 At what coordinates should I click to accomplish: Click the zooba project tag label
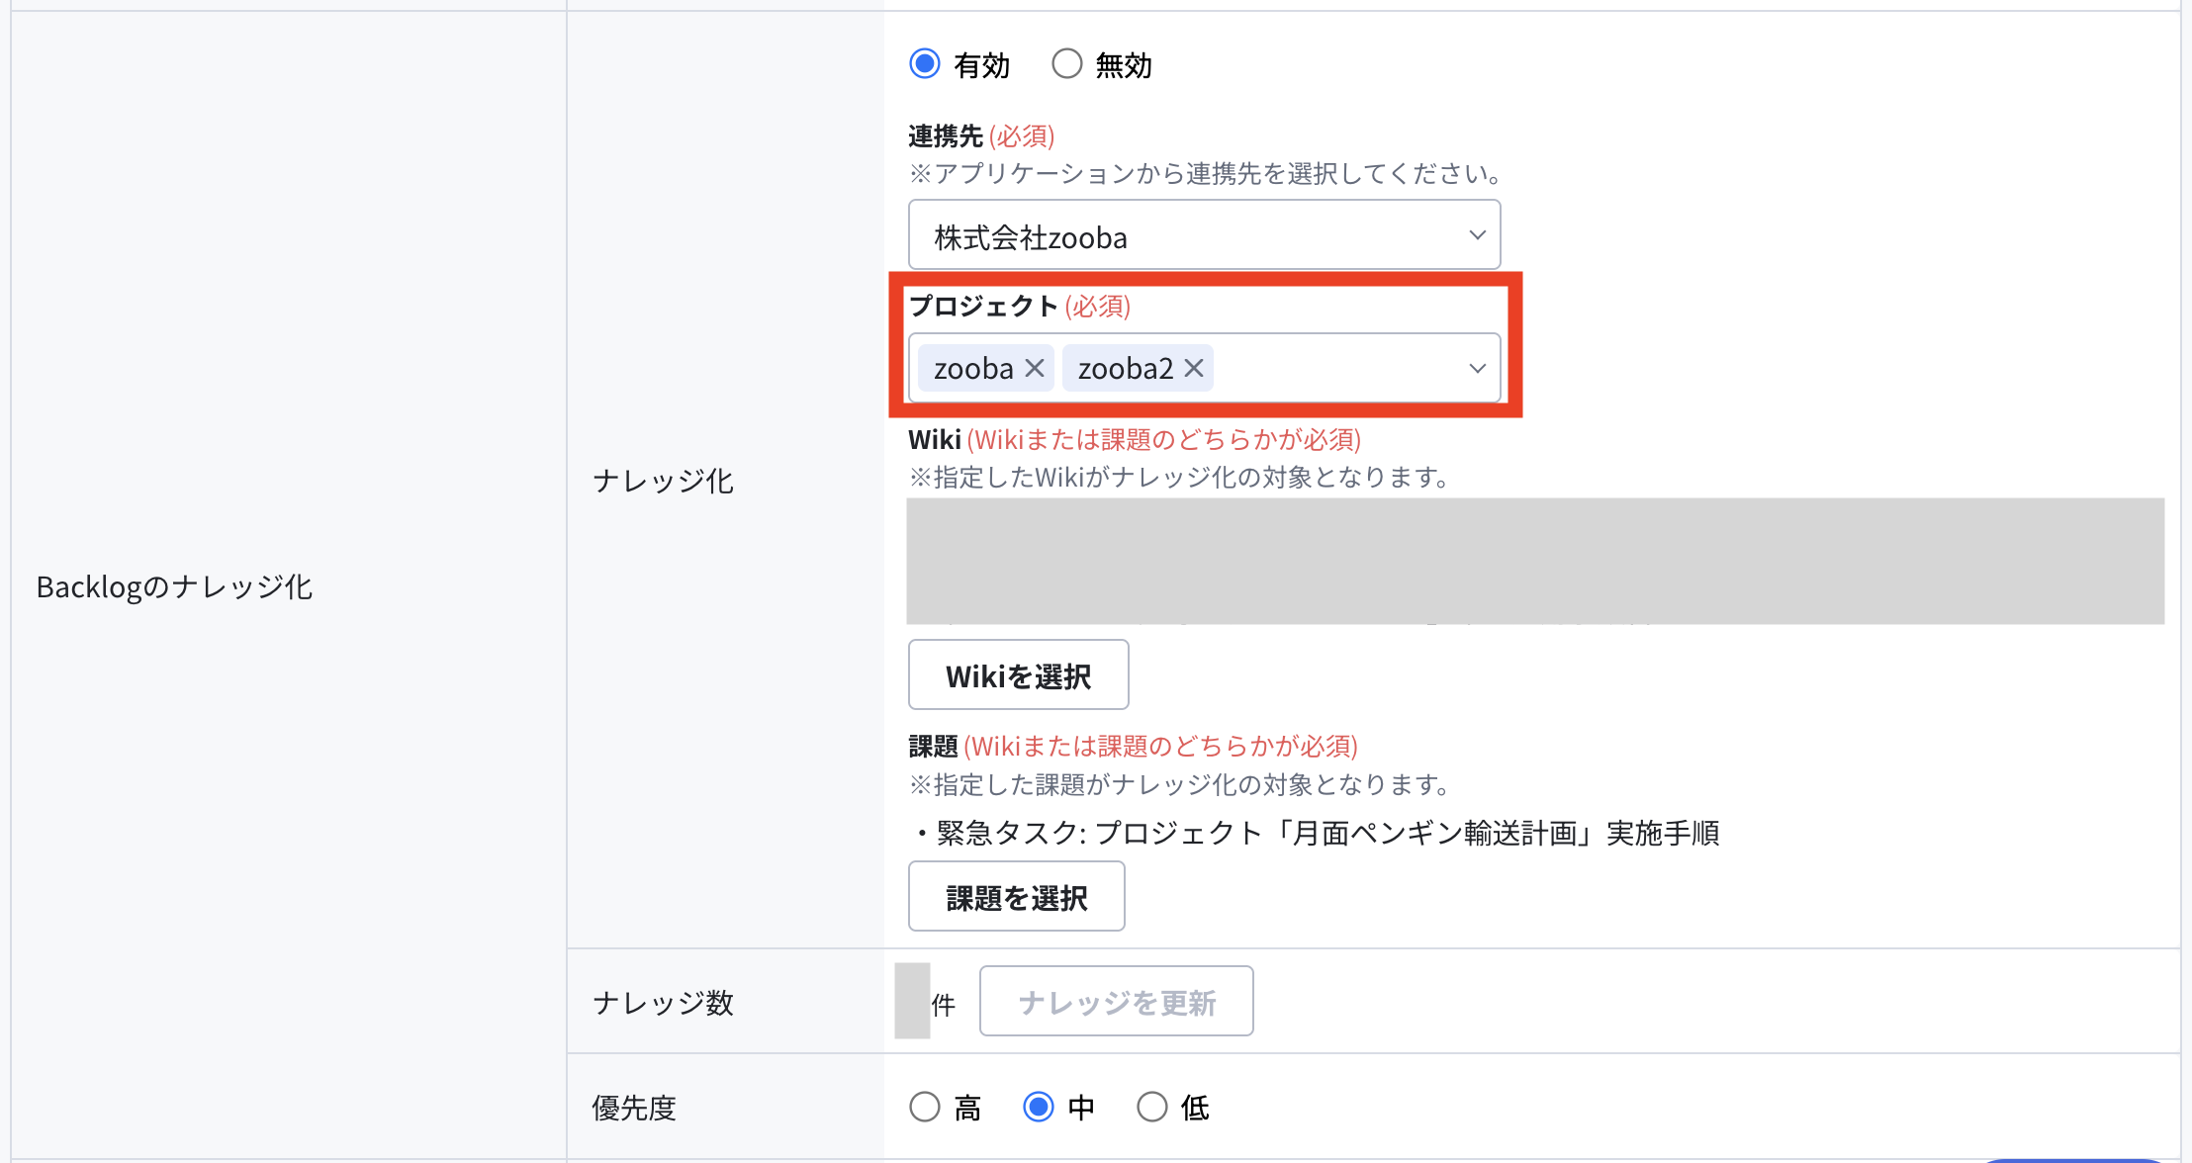973,368
